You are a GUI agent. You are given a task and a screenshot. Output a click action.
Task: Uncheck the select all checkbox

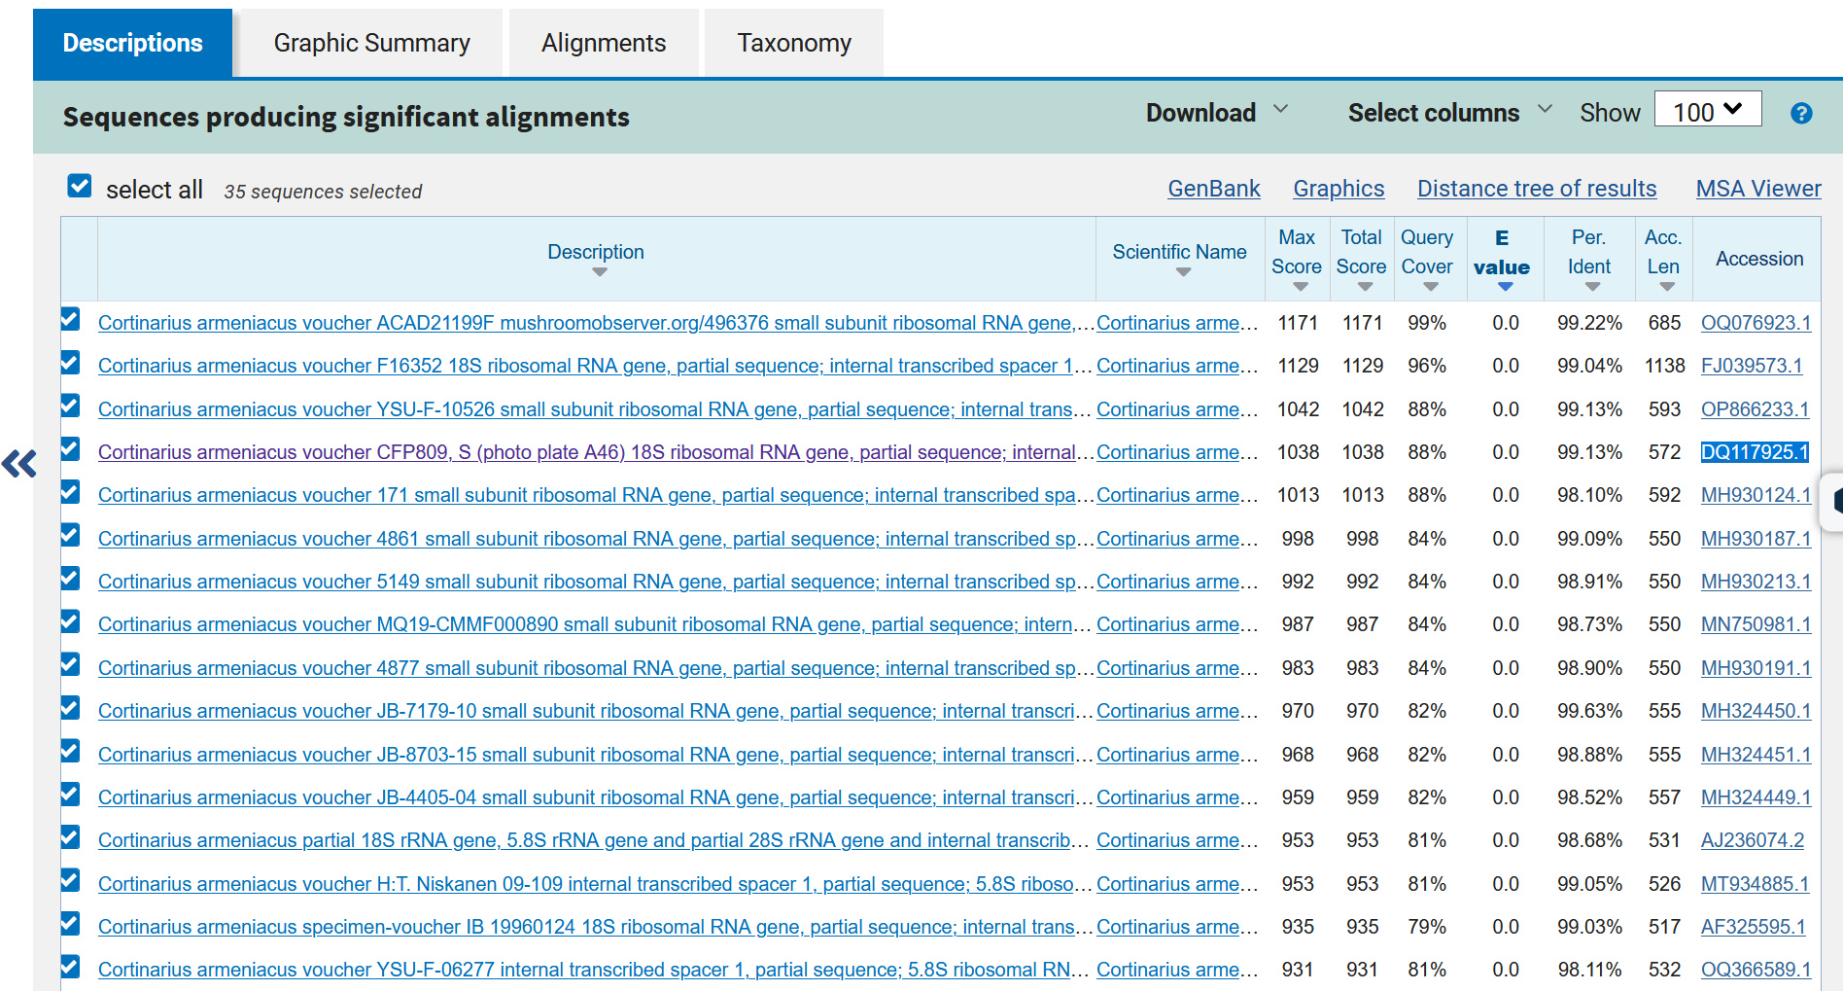click(80, 186)
